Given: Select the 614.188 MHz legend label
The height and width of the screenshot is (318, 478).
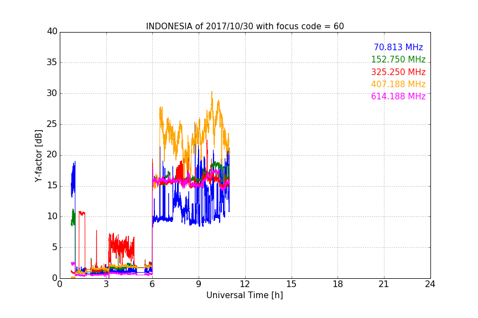Looking at the screenshot, I should 398,97.
